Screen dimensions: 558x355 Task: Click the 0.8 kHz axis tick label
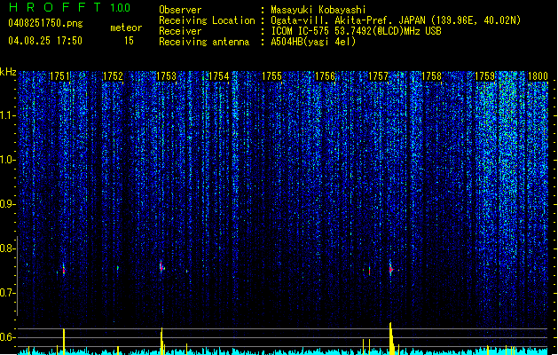pyautogui.click(x=7, y=248)
